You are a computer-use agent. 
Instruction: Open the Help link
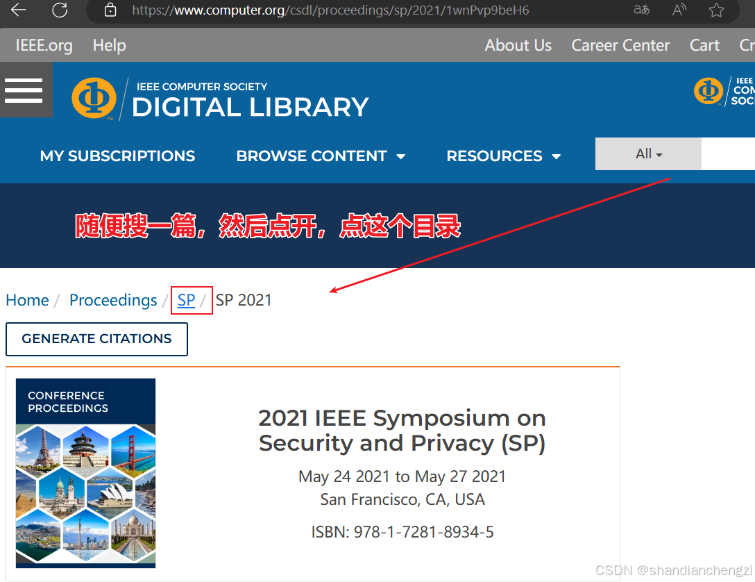click(110, 45)
